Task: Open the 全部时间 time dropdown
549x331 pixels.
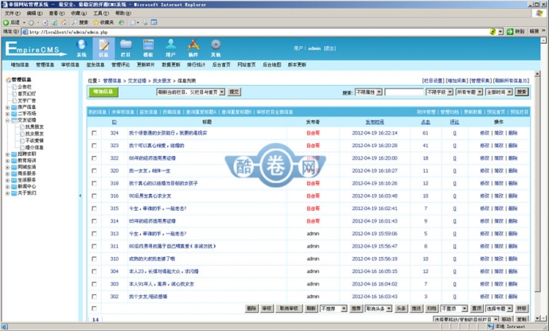Action: [x=499, y=92]
